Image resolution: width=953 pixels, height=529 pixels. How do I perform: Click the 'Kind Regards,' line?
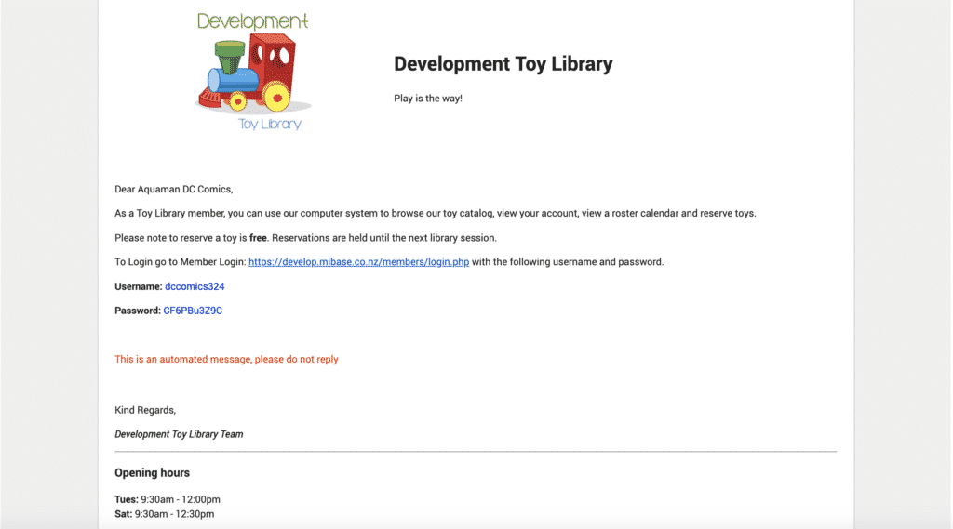[145, 410]
